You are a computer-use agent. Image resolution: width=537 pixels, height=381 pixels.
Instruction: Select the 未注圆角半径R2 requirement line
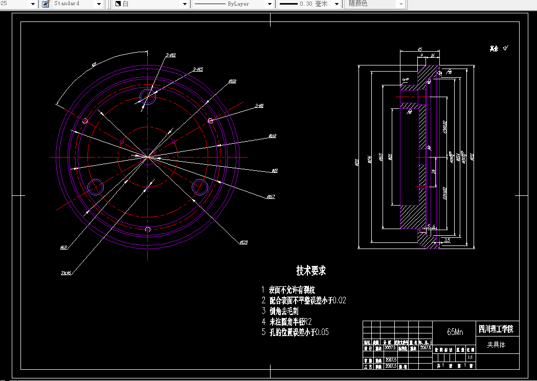(x=290, y=322)
